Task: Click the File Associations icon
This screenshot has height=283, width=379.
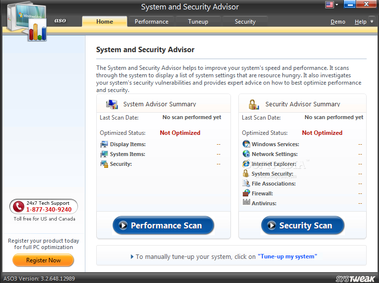Action: click(246, 184)
